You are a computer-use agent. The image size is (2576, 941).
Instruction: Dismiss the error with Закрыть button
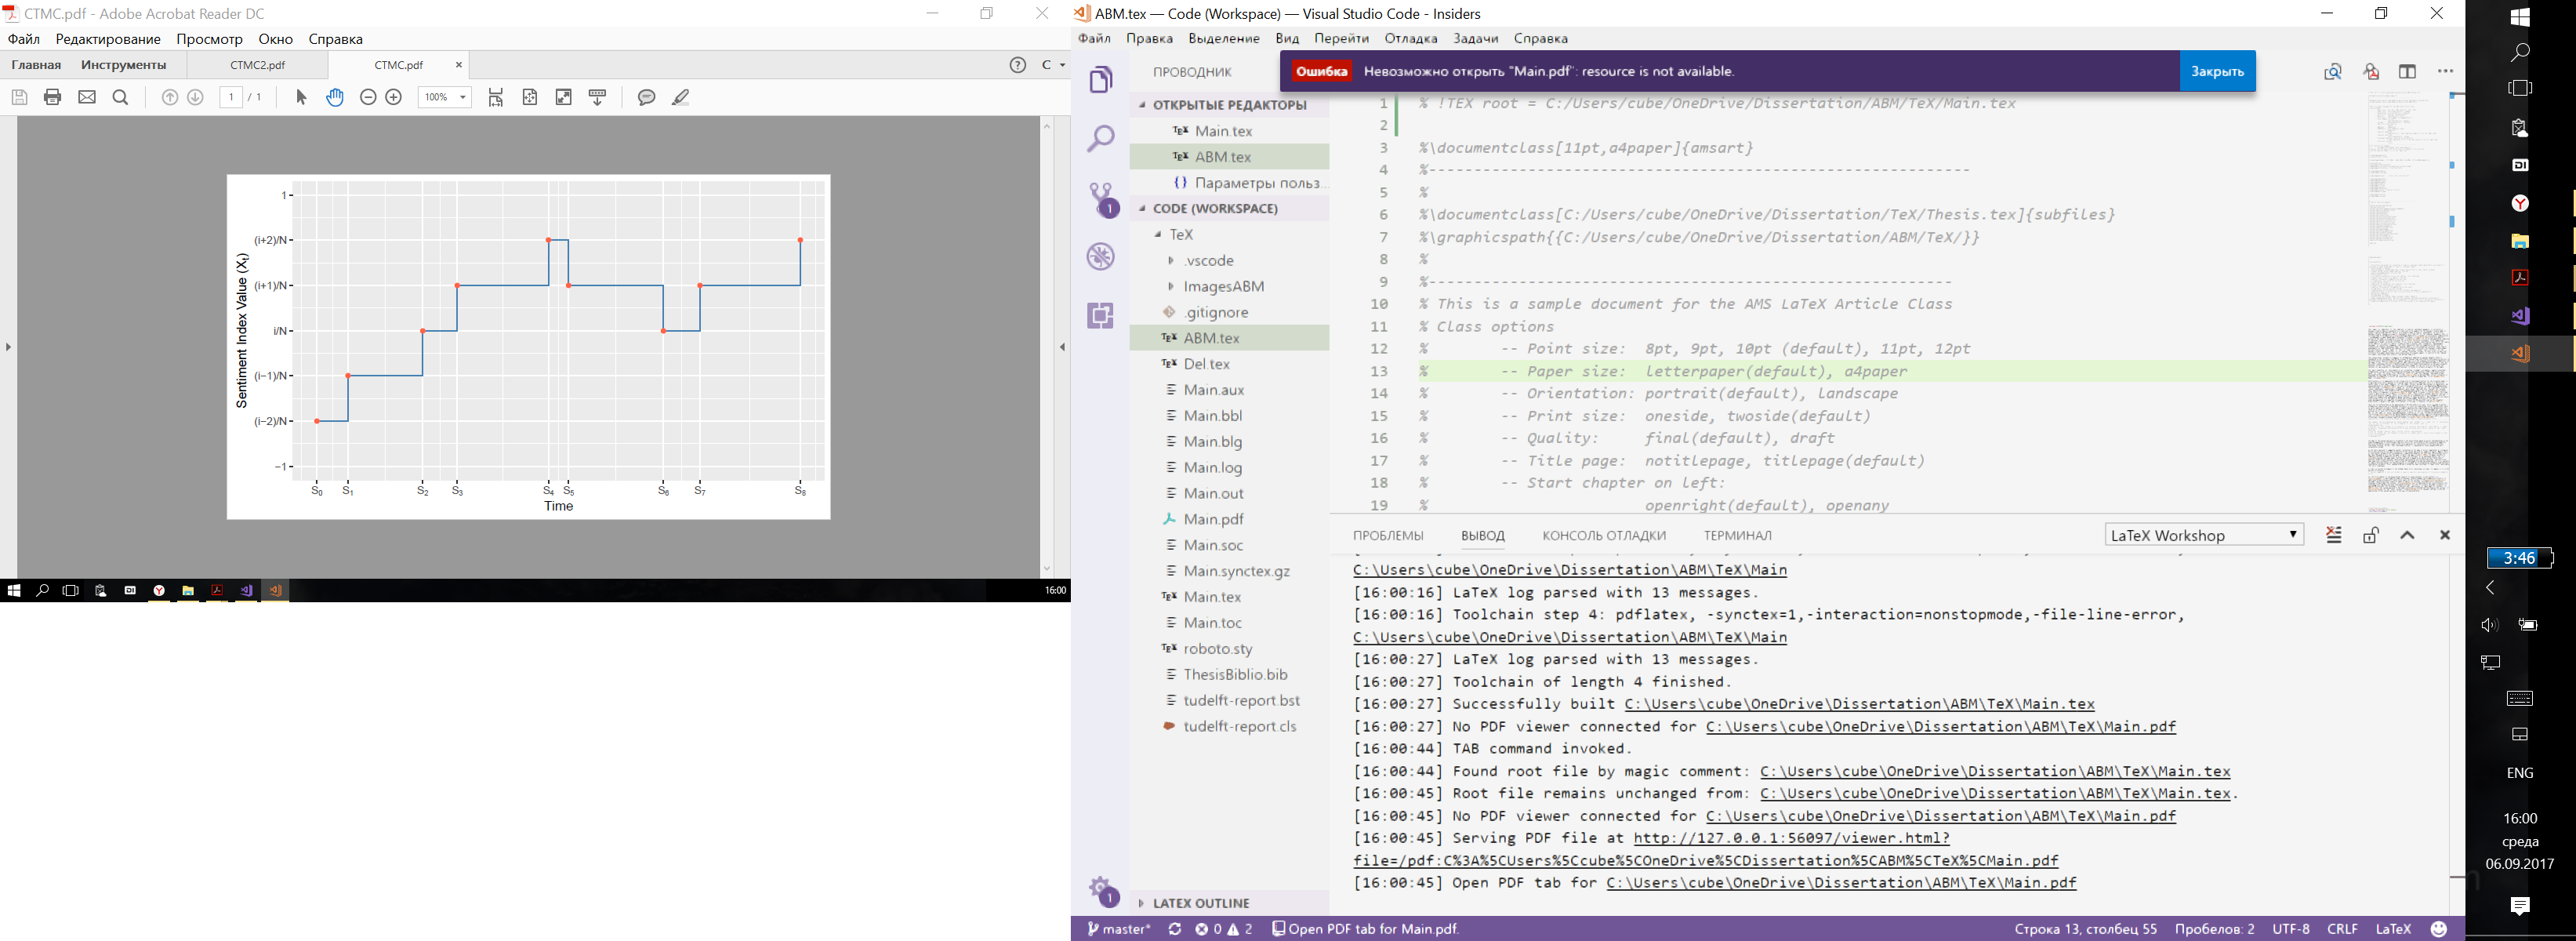click(x=2216, y=71)
